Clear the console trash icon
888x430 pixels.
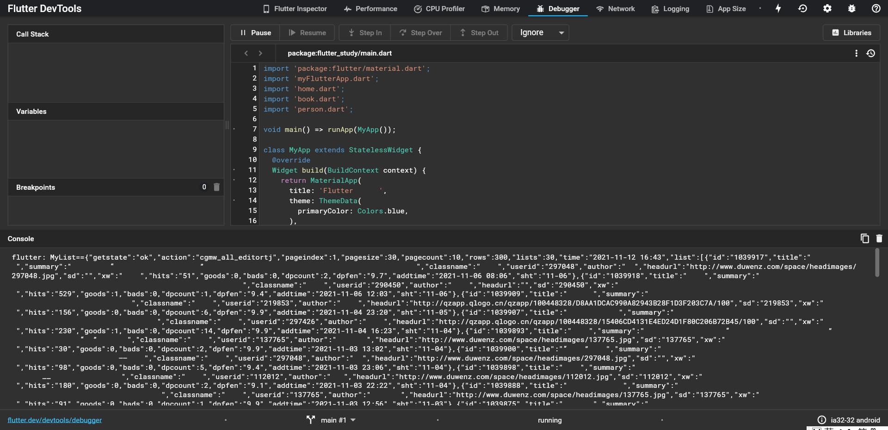[x=879, y=238]
